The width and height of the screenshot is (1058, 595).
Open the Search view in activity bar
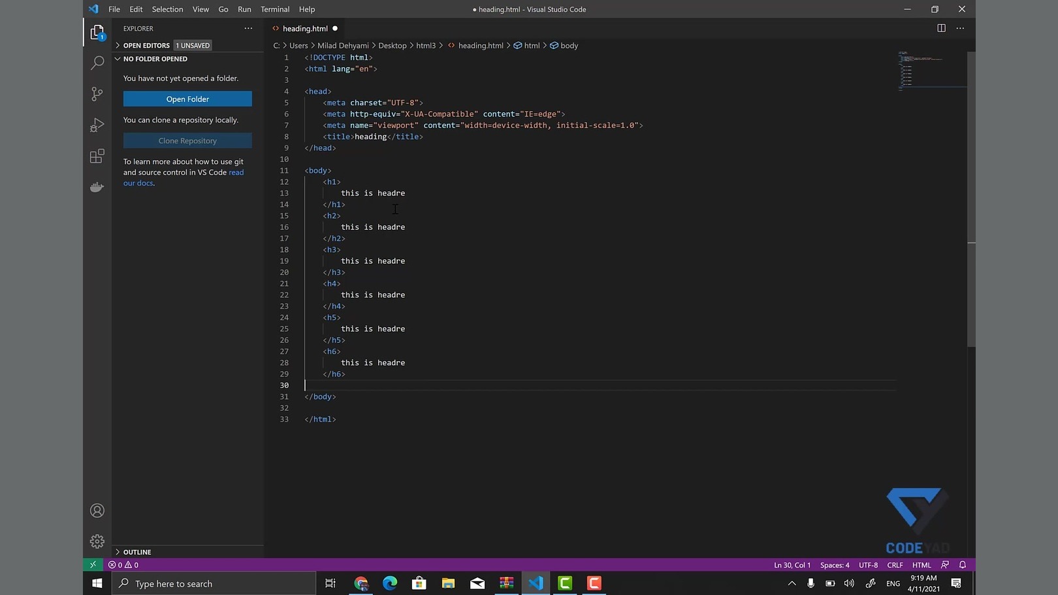click(97, 63)
